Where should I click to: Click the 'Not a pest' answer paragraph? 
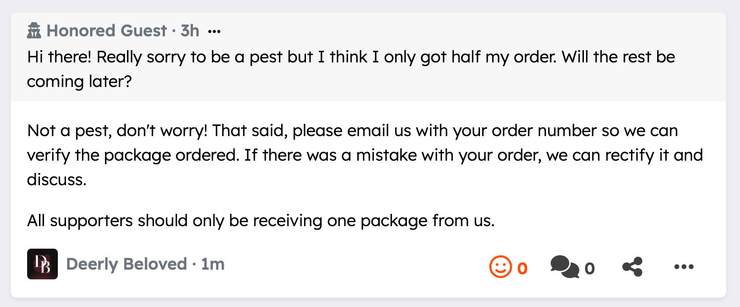(x=352, y=131)
